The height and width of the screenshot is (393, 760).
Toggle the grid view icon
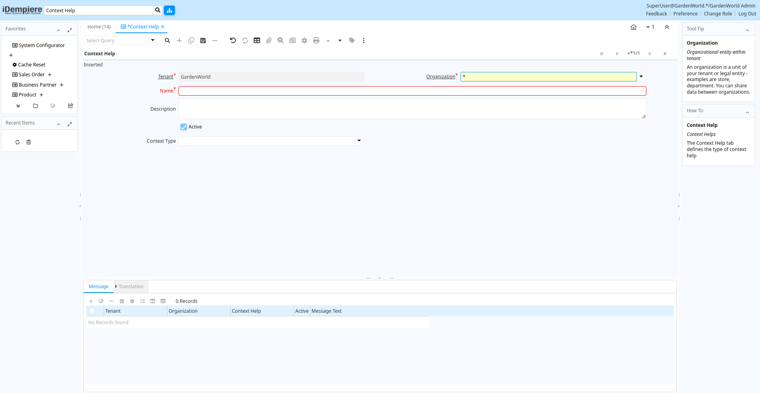257,40
